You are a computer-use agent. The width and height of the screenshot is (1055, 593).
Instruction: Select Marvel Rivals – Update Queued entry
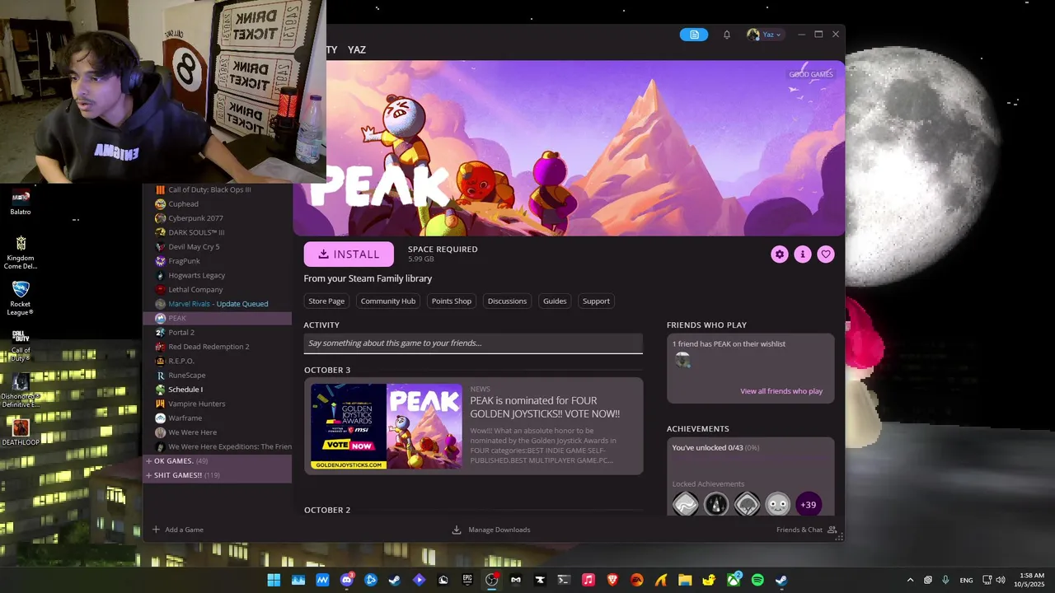[218, 304]
